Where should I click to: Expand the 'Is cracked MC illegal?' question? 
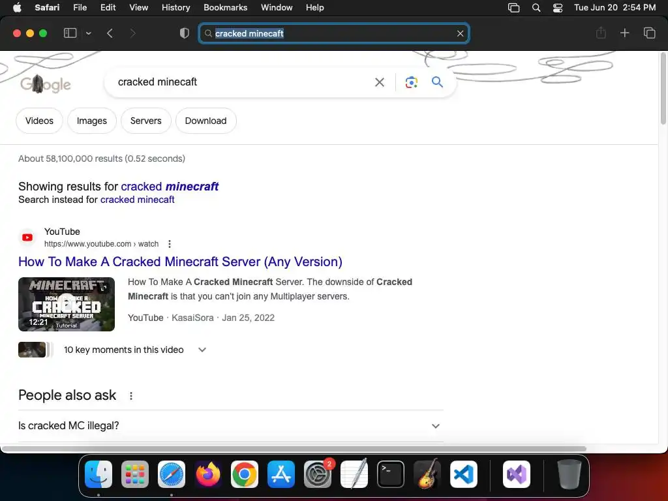231,425
